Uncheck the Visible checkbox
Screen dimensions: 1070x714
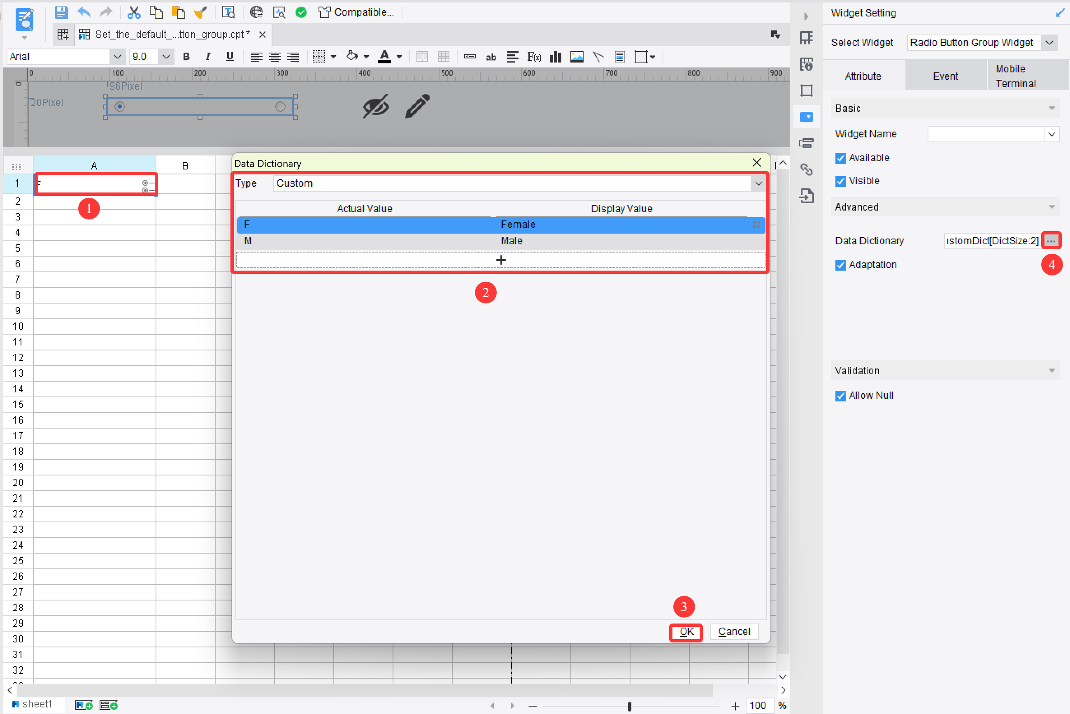pyautogui.click(x=840, y=181)
